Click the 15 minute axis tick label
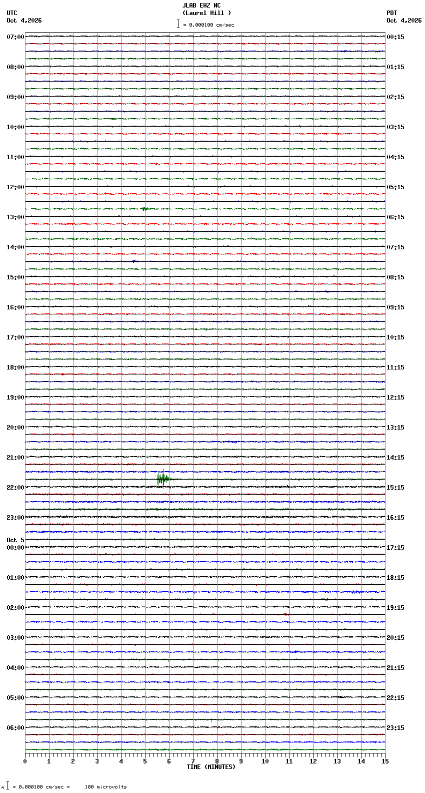 385,761
